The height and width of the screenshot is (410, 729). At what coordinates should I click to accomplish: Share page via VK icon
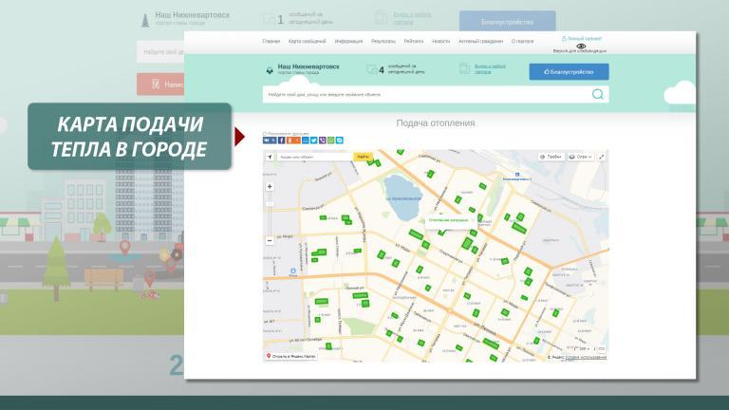(x=270, y=140)
